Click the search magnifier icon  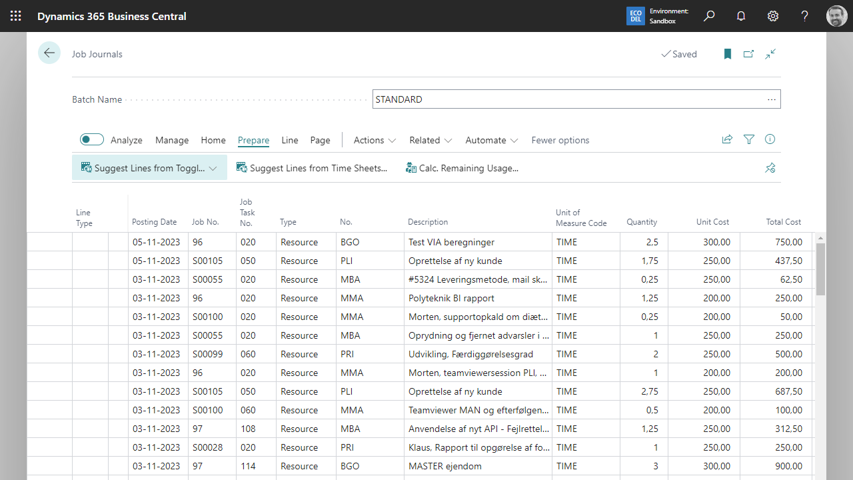pyautogui.click(x=709, y=16)
